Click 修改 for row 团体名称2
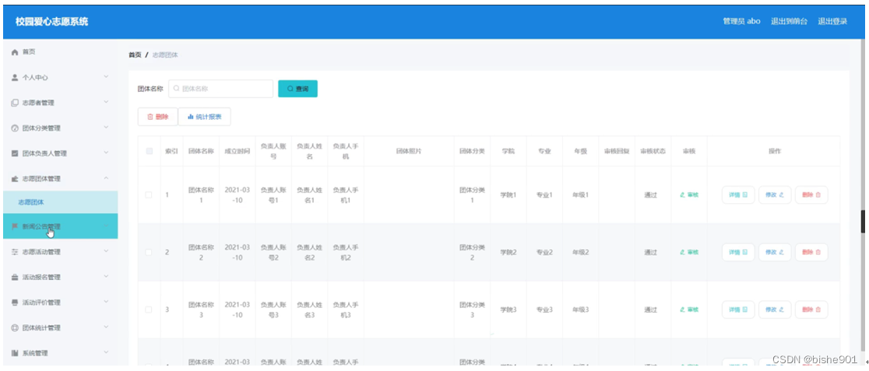 775,253
